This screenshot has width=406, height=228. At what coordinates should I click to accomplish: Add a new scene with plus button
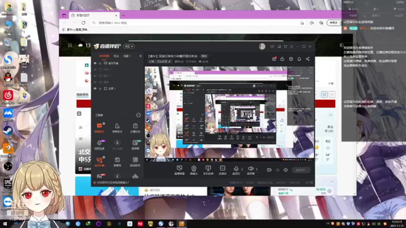[141, 56]
